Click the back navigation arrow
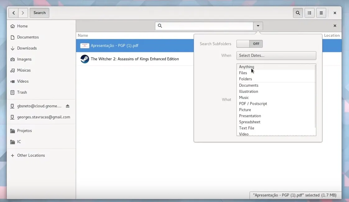349x202 pixels. coord(13,13)
